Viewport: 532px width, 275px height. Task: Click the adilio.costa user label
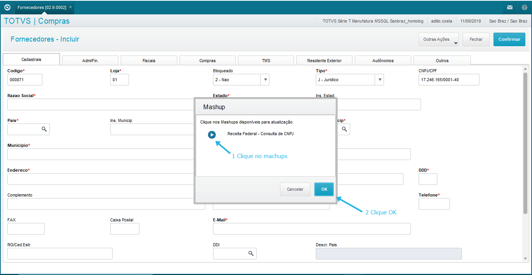[x=442, y=21]
